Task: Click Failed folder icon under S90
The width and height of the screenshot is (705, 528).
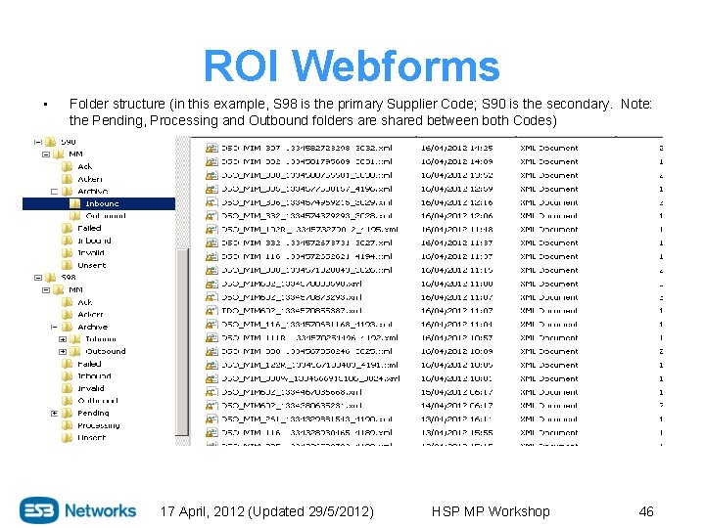Action: [x=67, y=228]
